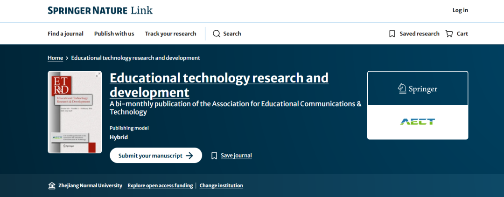Go to Home breadcrumb
This screenshot has height=197, width=504.
[55, 58]
